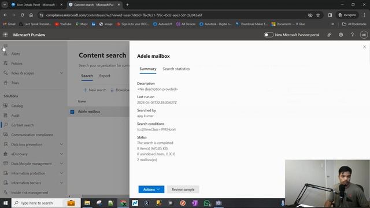Viewport: 370px width, 208px height.
Task: Expand Information barriers chevron
Action: (x=61, y=183)
